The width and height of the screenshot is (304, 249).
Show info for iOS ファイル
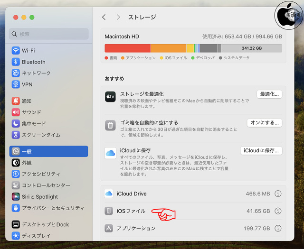pyautogui.click(x=278, y=211)
